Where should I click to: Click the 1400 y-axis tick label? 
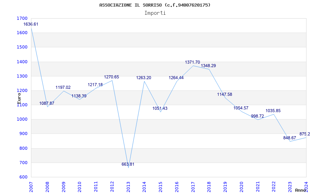(22, 62)
